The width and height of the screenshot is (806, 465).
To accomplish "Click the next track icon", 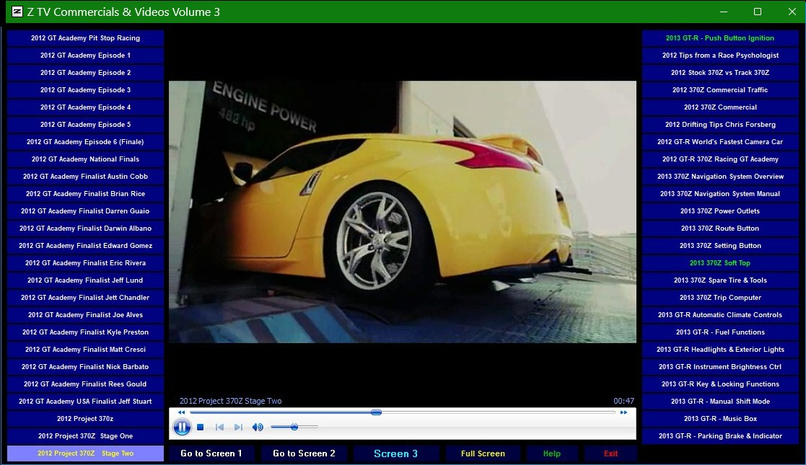I will [x=238, y=428].
